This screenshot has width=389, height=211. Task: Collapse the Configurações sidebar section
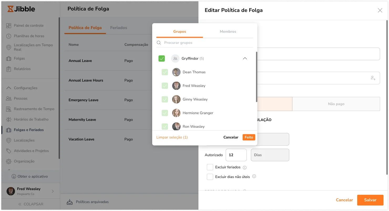coord(9,88)
